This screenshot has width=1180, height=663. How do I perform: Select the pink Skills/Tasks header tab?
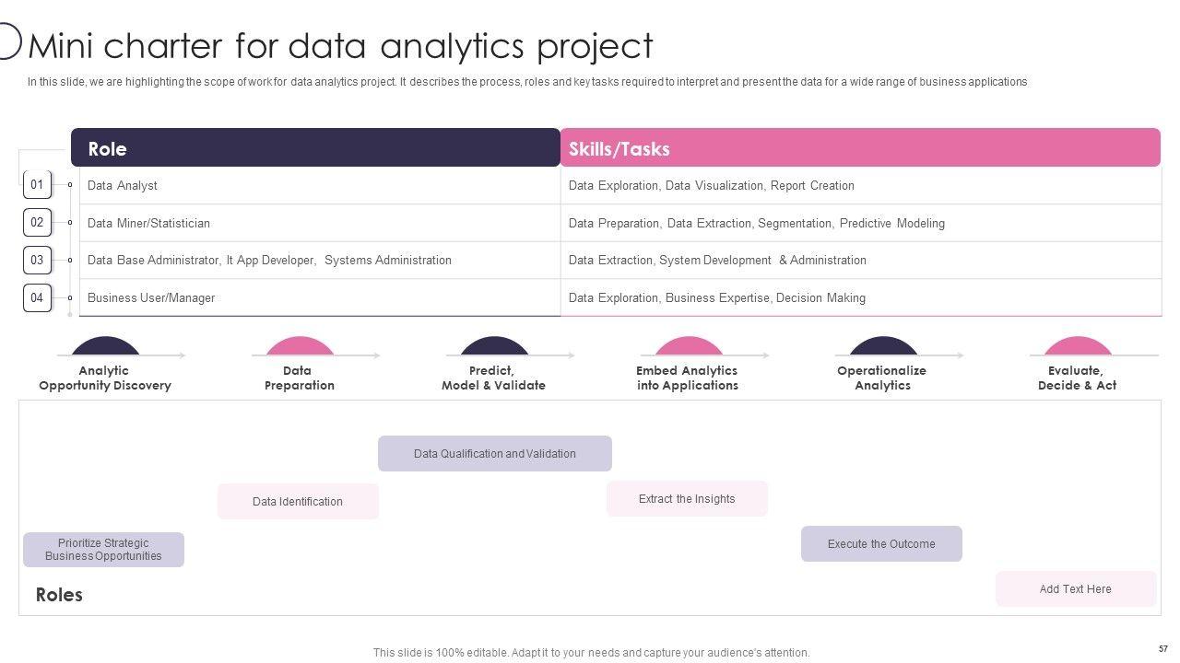pyautogui.click(x=859, y=148)
